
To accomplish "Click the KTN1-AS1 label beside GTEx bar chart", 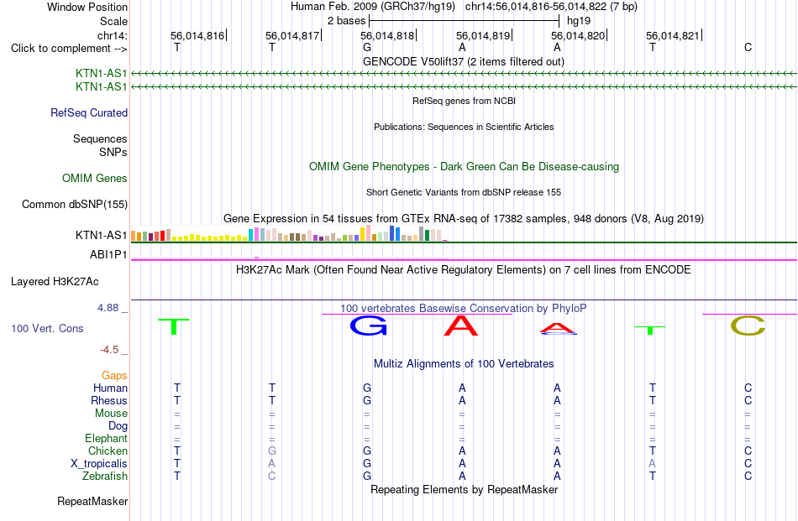I will pos(101,236).
